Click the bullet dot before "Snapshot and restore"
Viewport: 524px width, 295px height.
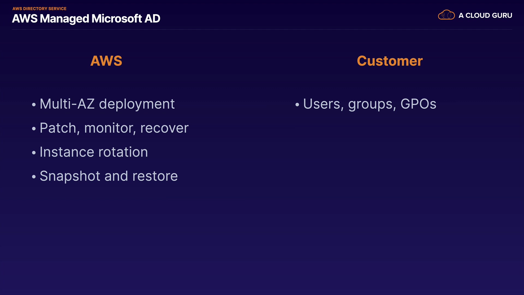point(34,177)
